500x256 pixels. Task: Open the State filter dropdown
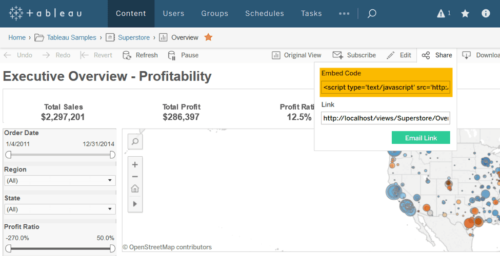(60, 209)
